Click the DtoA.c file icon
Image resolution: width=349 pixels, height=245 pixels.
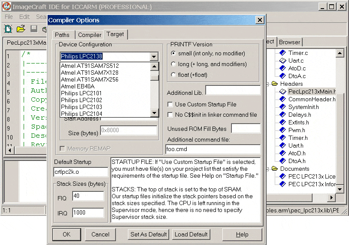click(282, 76)
